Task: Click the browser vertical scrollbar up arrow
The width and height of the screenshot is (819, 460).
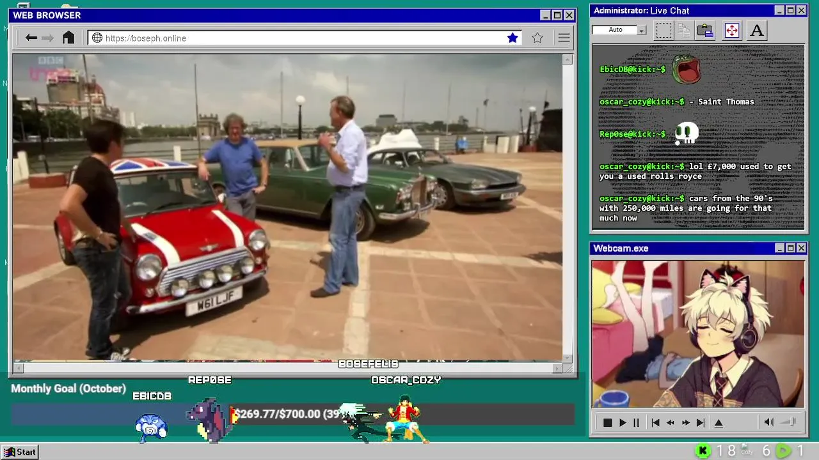Action: [x=568, y=59]
